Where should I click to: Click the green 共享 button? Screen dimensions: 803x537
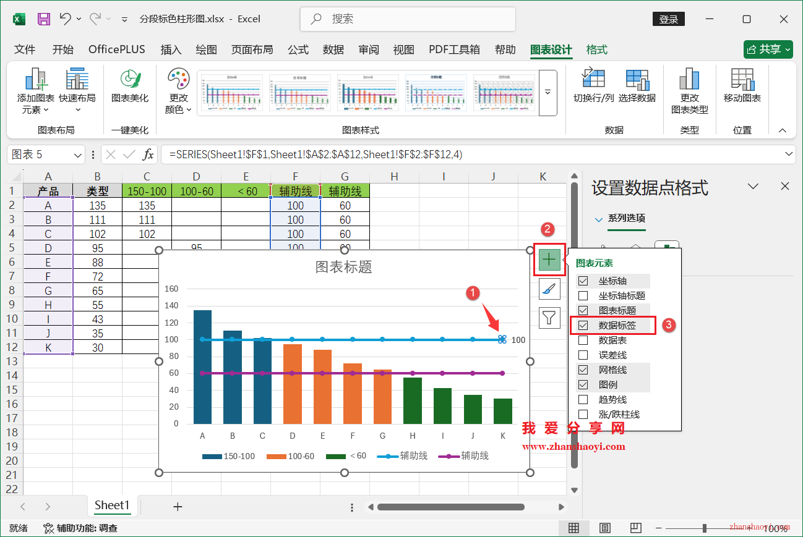[x=768, y=49]
